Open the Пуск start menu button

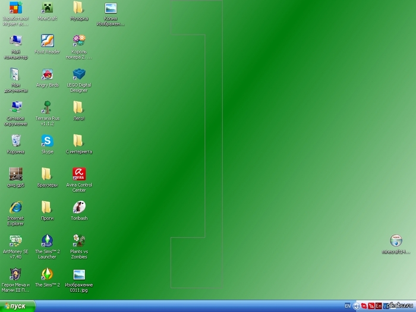pyautogui.click(x=18, y=306)
